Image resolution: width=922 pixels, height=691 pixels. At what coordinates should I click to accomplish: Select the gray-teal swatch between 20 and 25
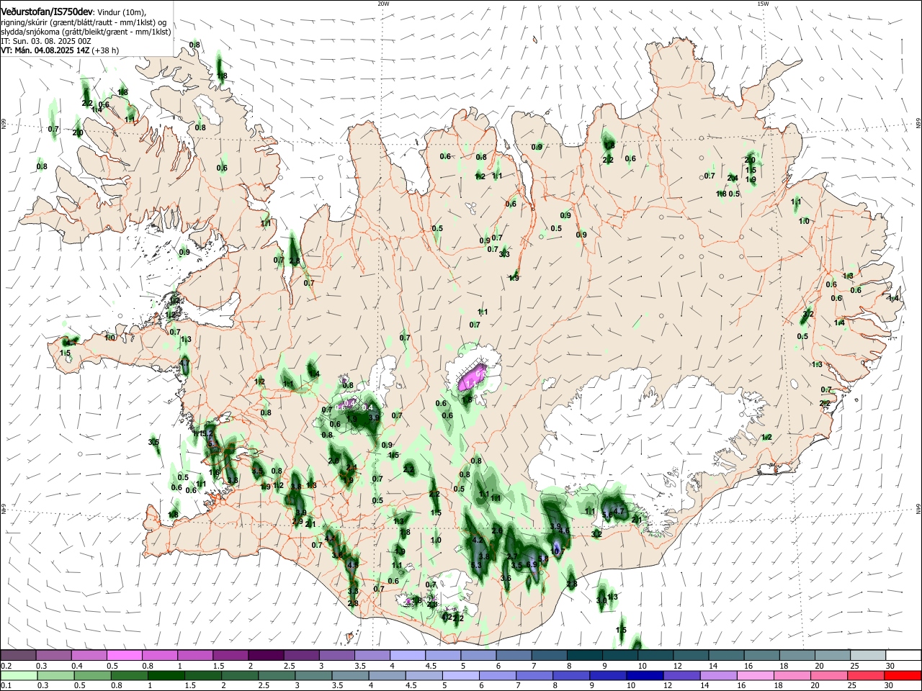point(833,655)
